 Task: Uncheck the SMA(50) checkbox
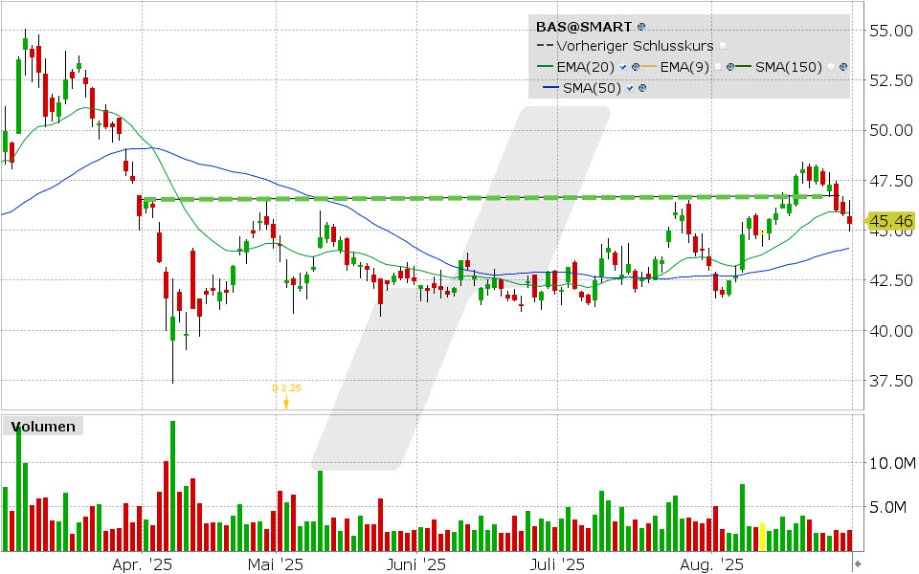point(630,88)
